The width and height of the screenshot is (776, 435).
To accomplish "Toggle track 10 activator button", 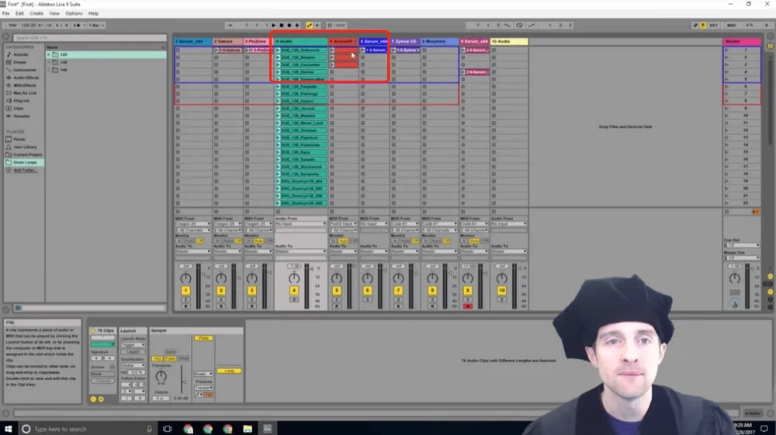I will click(x=502, y=291).
